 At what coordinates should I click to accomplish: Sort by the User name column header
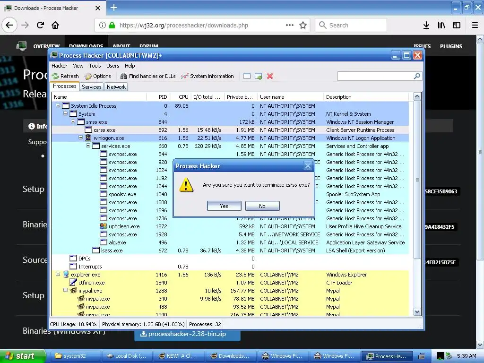(290, 97)
